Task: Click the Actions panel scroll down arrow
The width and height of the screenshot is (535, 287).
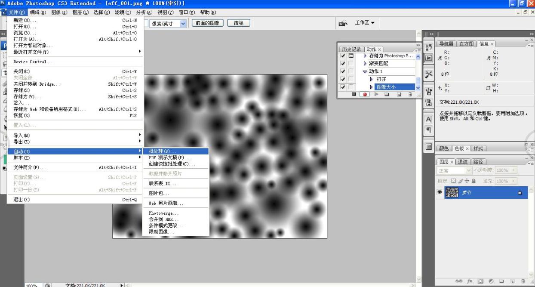Action: (418, 88)
